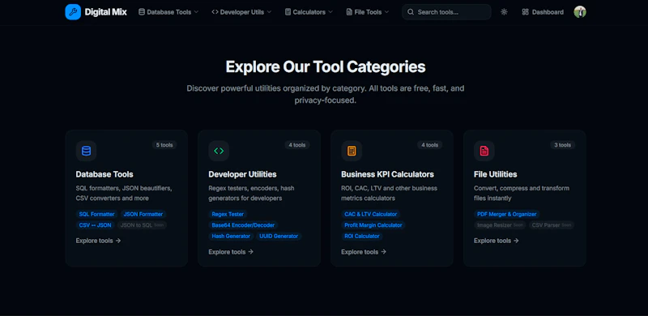Click the code brackets icon beside Developer Utils
This screenshot has width=648, height=316.
215,12
